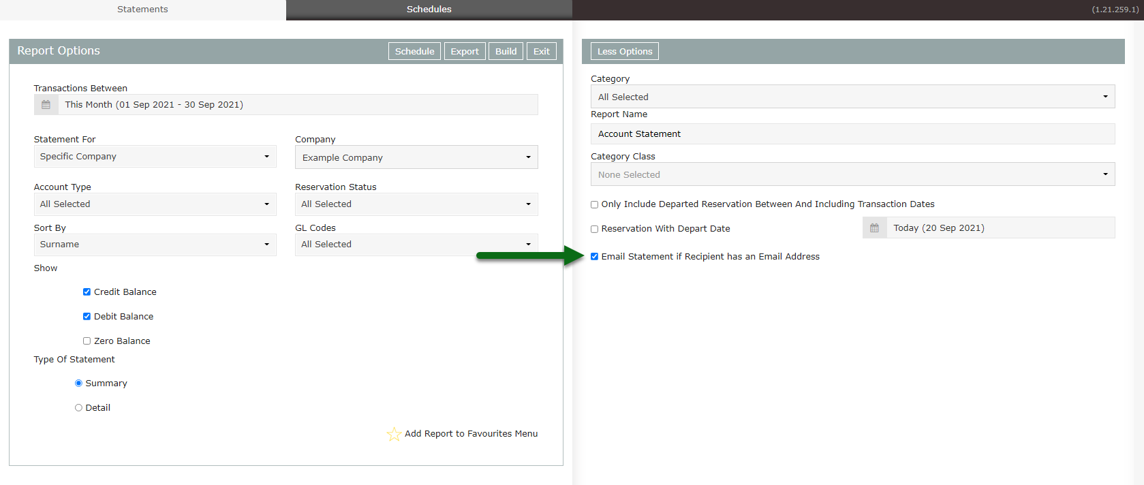Open Sort By Surname dropdown
This screenshot has width=1144, height=485.
coord(155,245)
